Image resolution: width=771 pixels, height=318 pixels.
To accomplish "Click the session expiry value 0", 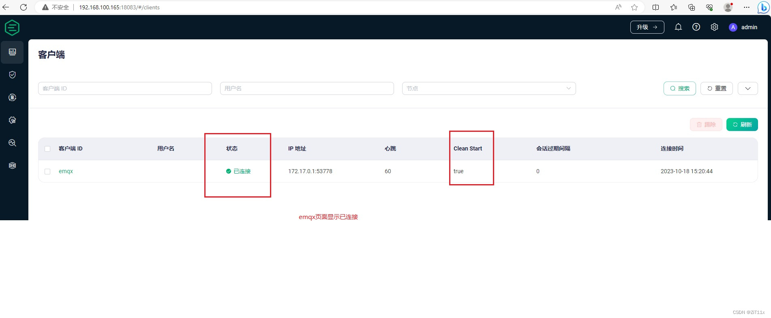I will point(538,171).
